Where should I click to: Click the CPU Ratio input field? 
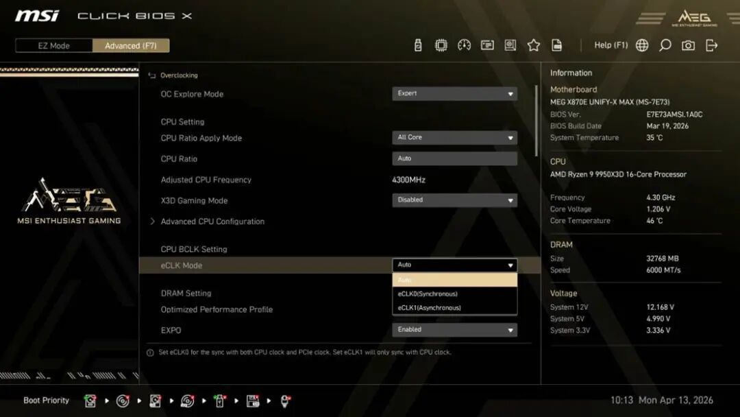point(454,158)
